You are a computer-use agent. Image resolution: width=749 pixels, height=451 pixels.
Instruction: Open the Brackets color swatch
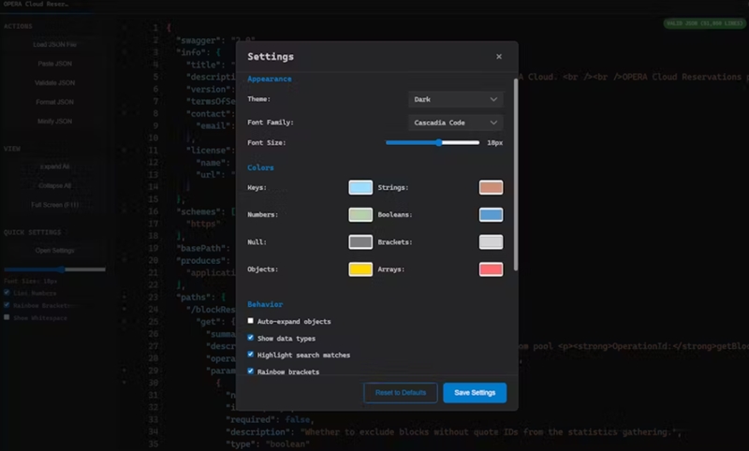click(491, 242)
